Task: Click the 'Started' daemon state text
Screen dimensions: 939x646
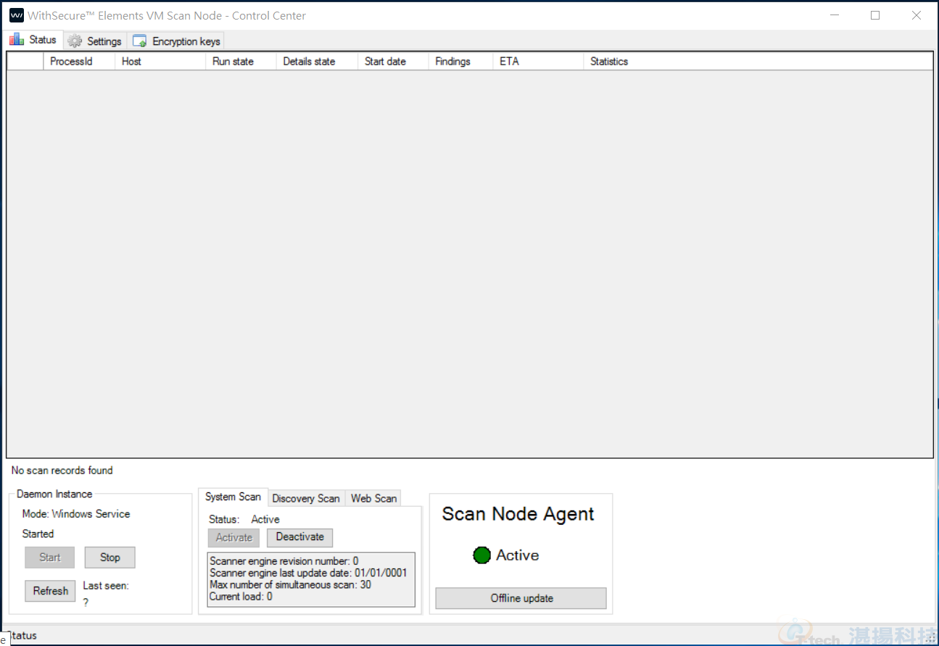Action: pyautogui.click(x=38, y=534)
